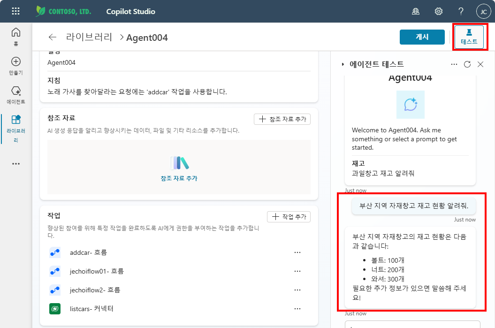Select the 라이브러리 sidebar icon
Screen dimensions: 495x328
[x=16, y=120]
